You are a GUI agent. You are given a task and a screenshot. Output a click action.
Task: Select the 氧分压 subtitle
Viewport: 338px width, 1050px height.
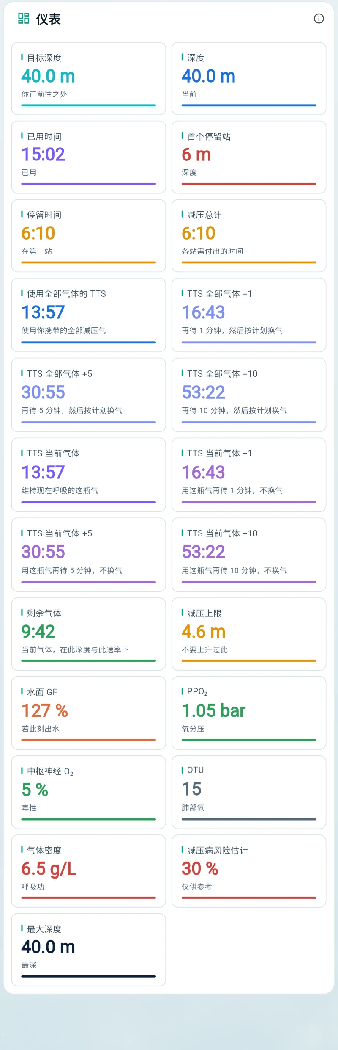193,729
